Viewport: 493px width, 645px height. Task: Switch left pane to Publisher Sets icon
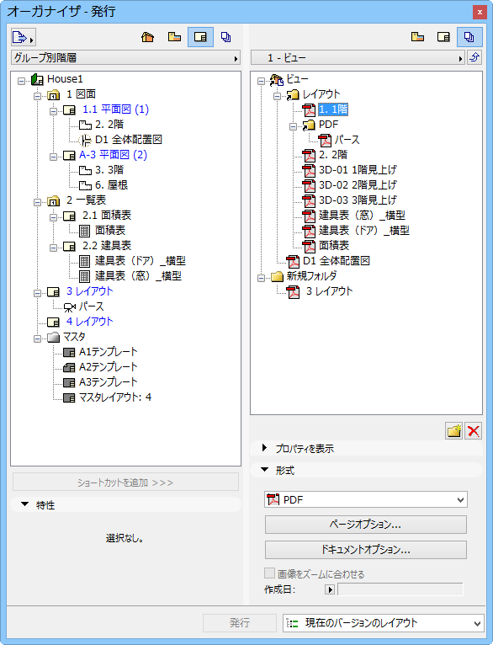click(x=225, y=37)
